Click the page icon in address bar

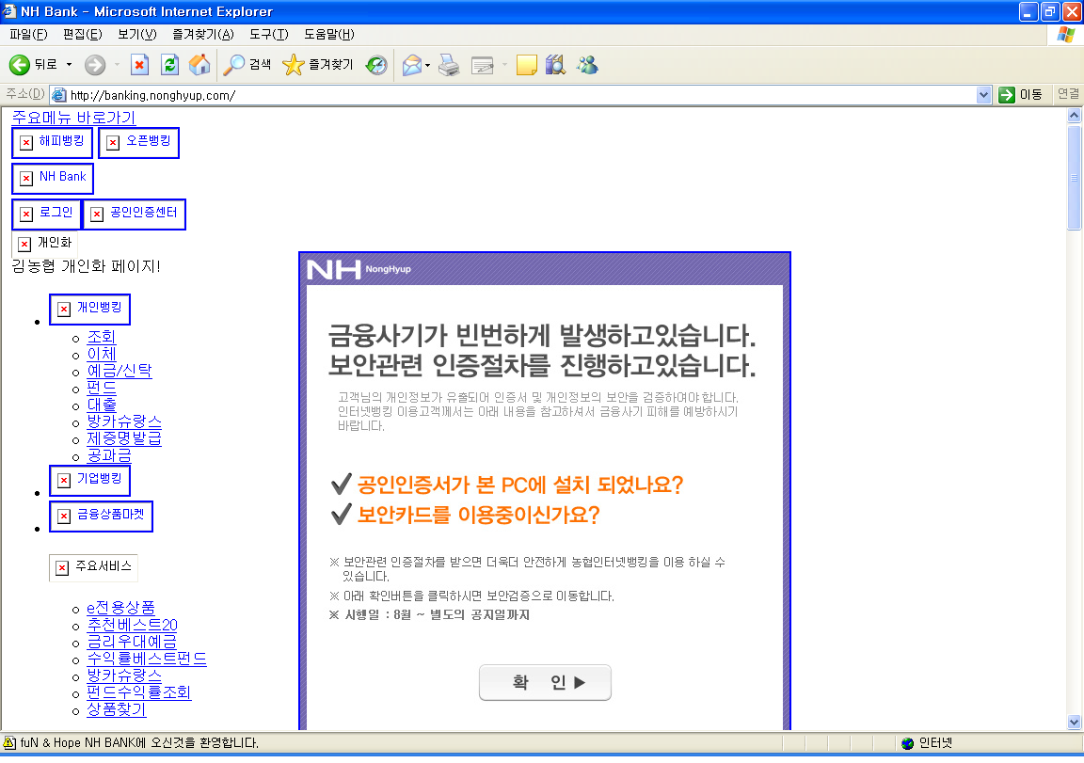point(59,95)
